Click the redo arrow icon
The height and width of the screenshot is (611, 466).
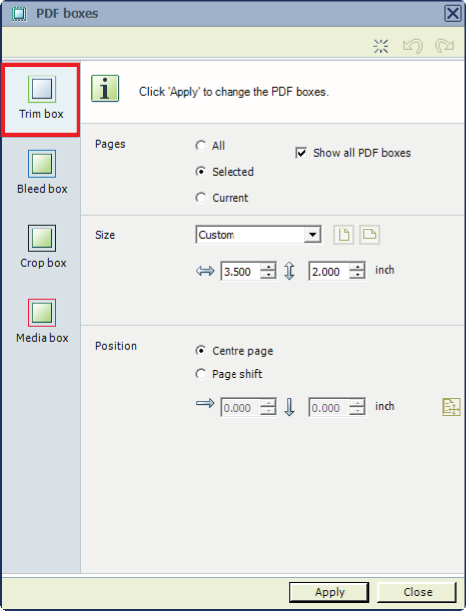point(444,46)
